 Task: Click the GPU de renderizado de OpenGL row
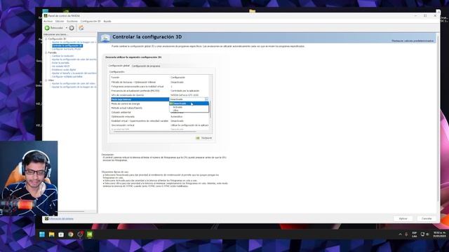(160, 95)
